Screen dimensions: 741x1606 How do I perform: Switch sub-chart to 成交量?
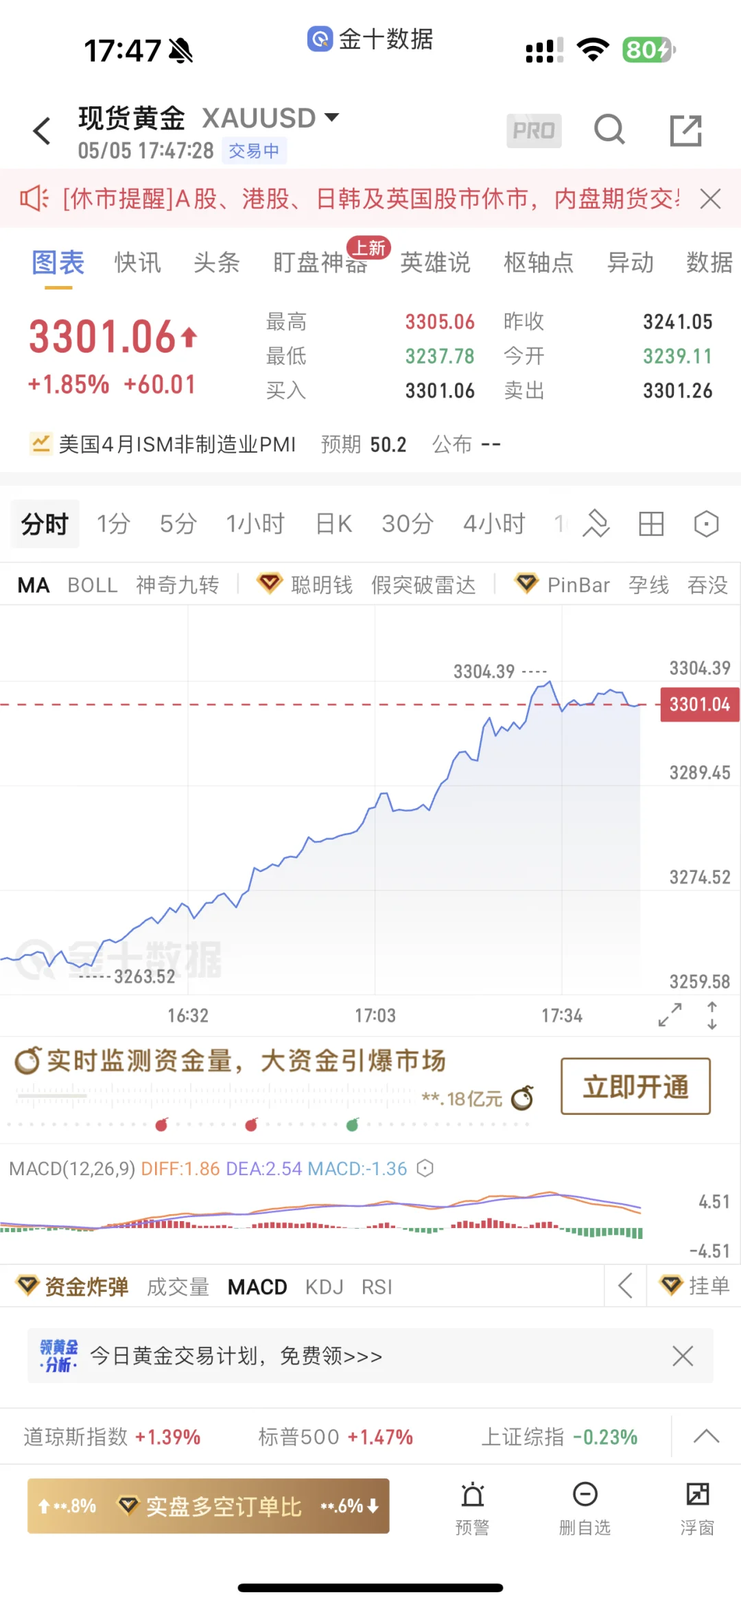[178, 1286]
